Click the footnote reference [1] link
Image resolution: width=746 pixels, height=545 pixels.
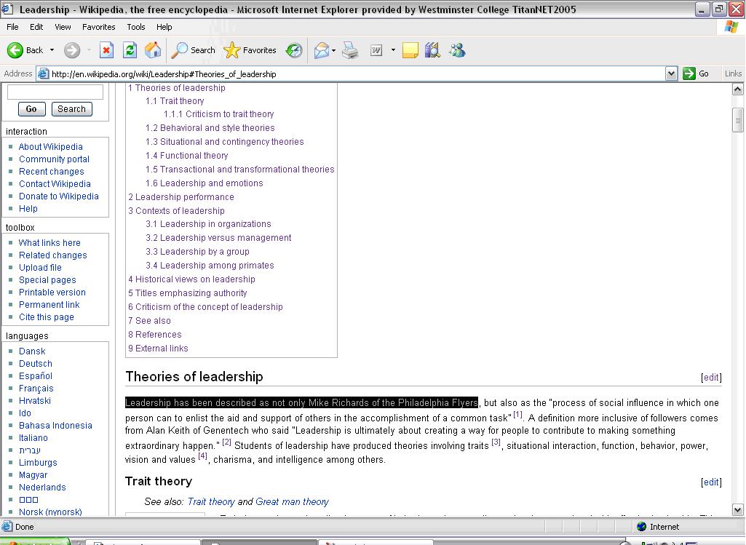[517, 415]
